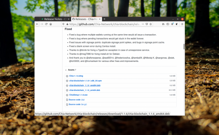The width and height of the screenshot is (219, 135).
Task: Click the bullet about multiple wallets issuing transaction
Action: pyautogui.click(x=113, y=35)
